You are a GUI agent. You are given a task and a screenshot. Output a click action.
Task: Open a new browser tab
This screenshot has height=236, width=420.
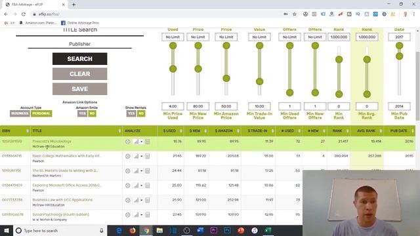pos(73,5)
